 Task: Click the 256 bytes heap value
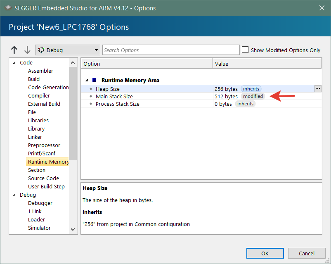226,89
